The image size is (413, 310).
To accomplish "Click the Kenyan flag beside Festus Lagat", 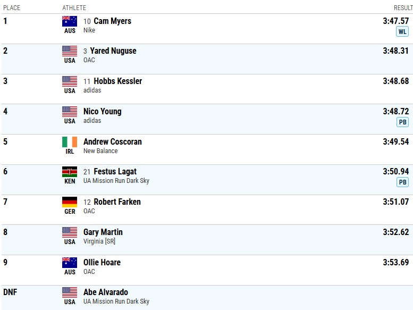I will 70,172.
